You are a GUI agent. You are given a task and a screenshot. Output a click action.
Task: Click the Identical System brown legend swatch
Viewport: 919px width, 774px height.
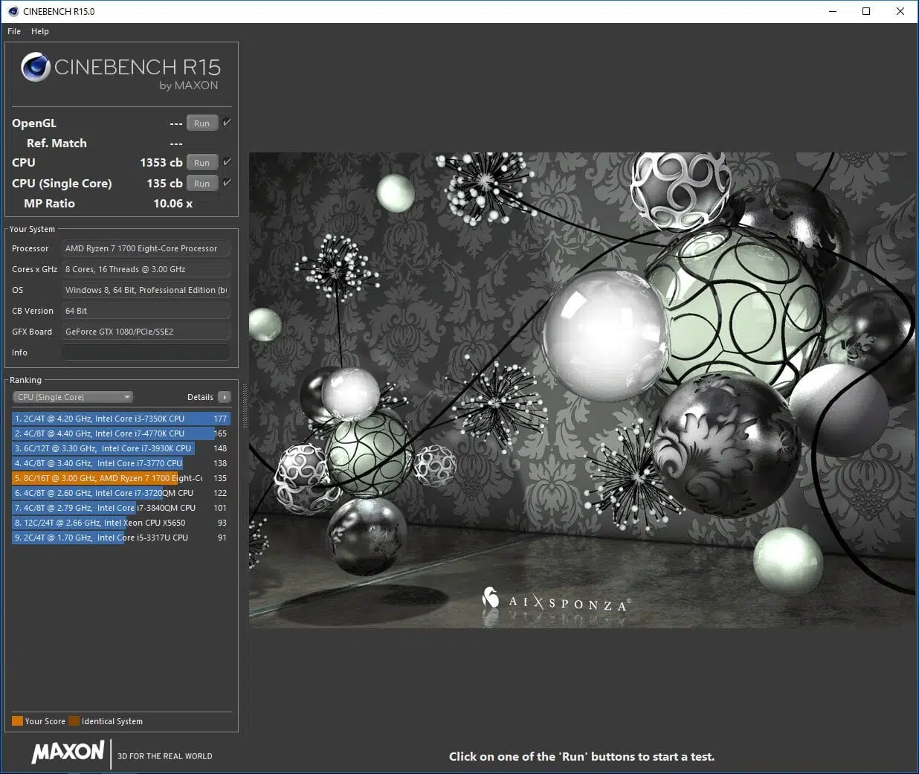(74, 721)
